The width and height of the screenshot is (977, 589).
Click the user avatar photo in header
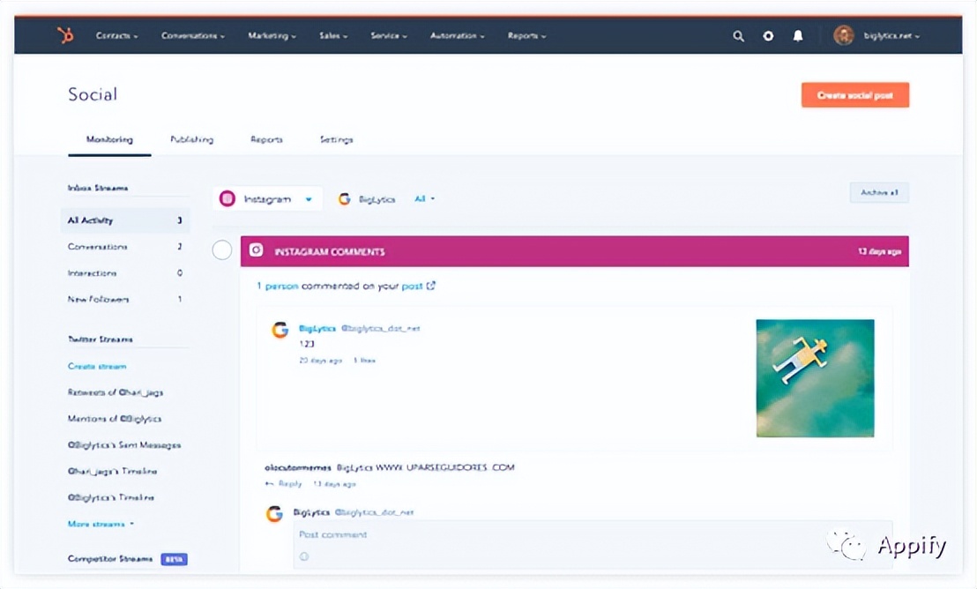tap(844, 36)
